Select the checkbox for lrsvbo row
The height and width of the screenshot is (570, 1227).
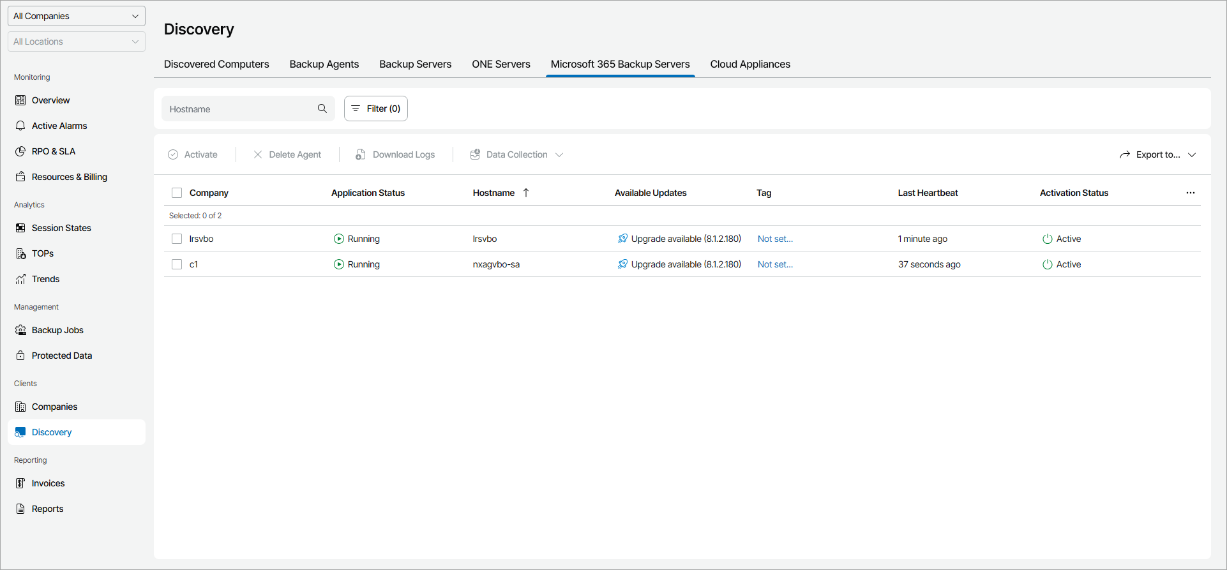(177, 239)
